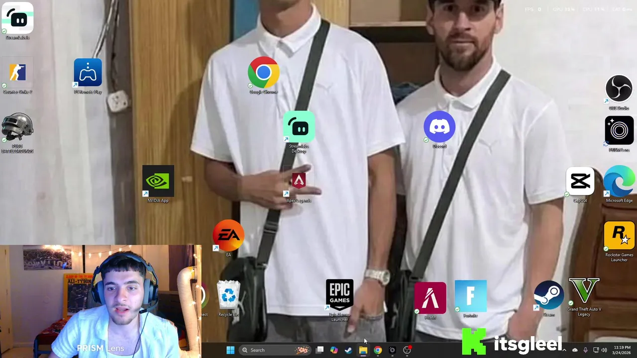Select the PRISM Lens desktop icon
Image resolution: width=637 pixels, height=358 pixels.
click(x=619, y=134)
